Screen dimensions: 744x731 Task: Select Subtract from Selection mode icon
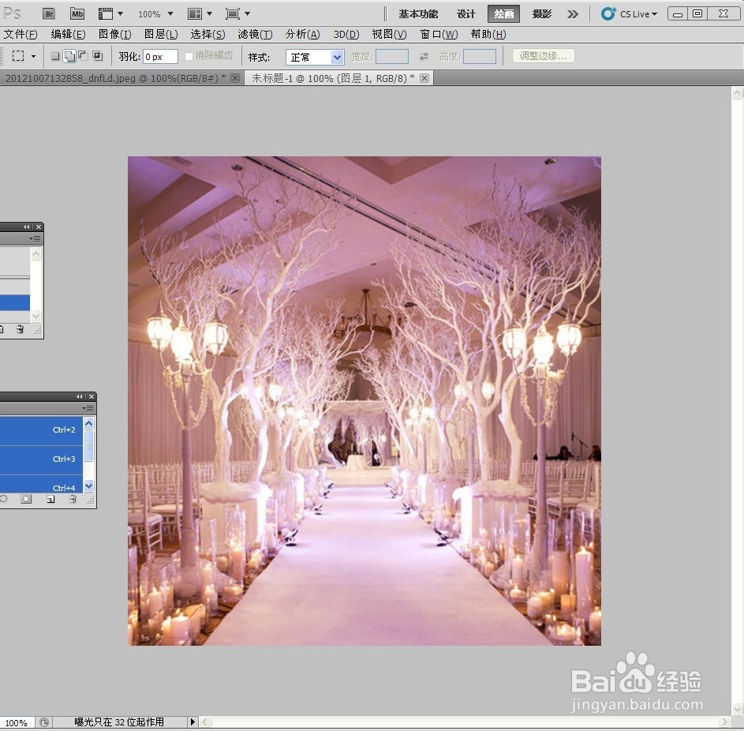(x=83, y=55)
